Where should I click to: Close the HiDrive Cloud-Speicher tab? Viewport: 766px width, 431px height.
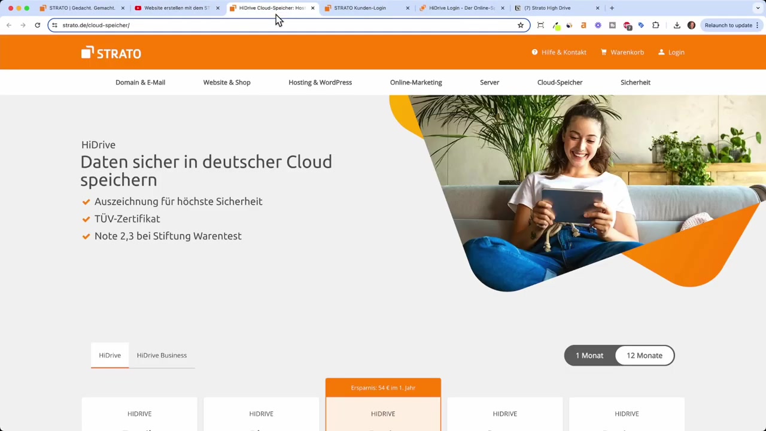pos(312,8)
